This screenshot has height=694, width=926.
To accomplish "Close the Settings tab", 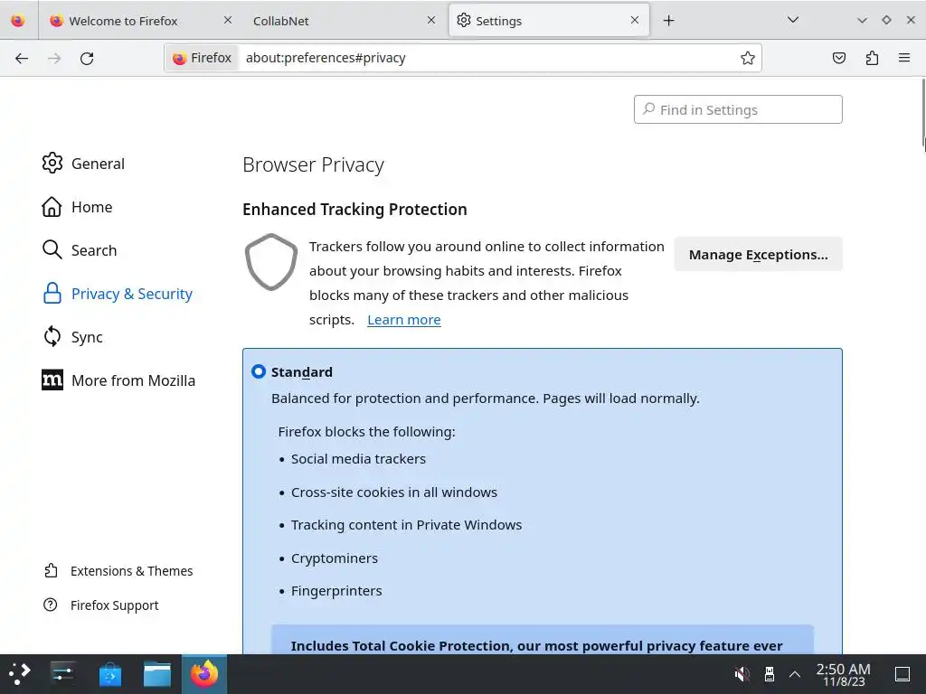I will tap(635, 20).
